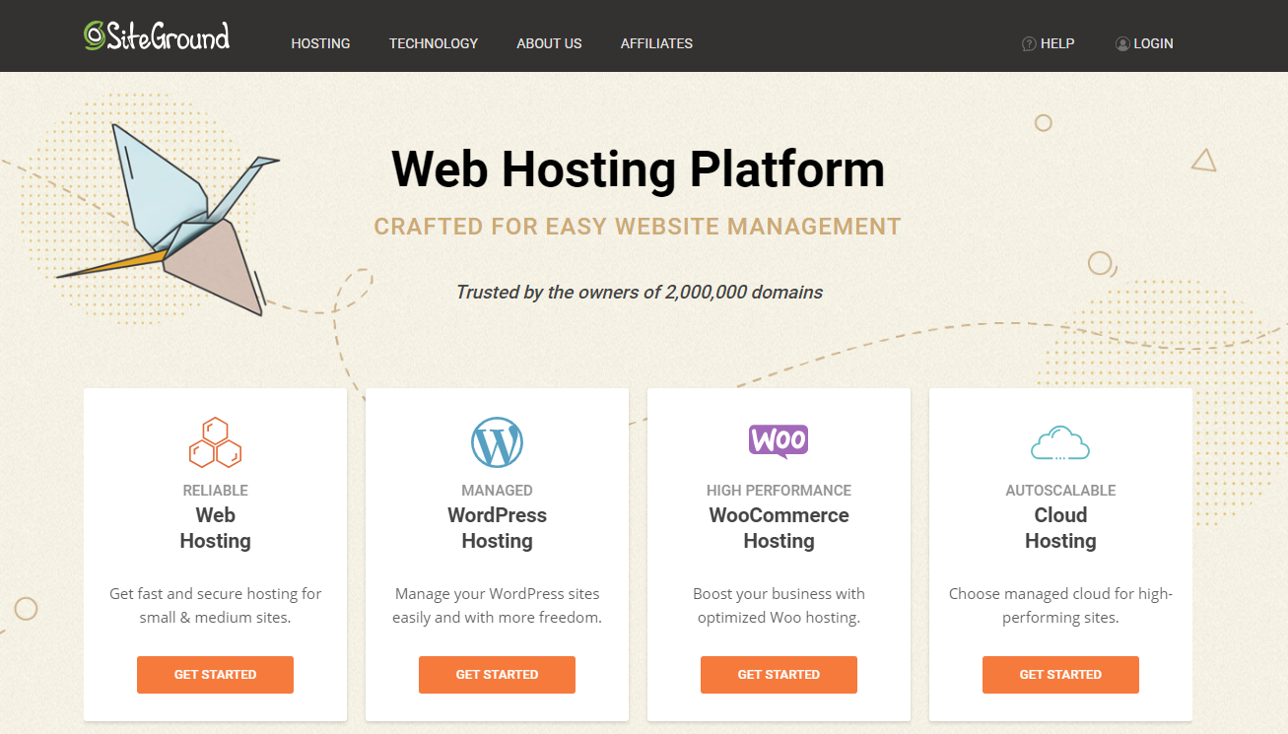Viewport: 1288px width, 734px height.
Task: Click the Cloud Hosting cloud icon
Action: 1060,443
